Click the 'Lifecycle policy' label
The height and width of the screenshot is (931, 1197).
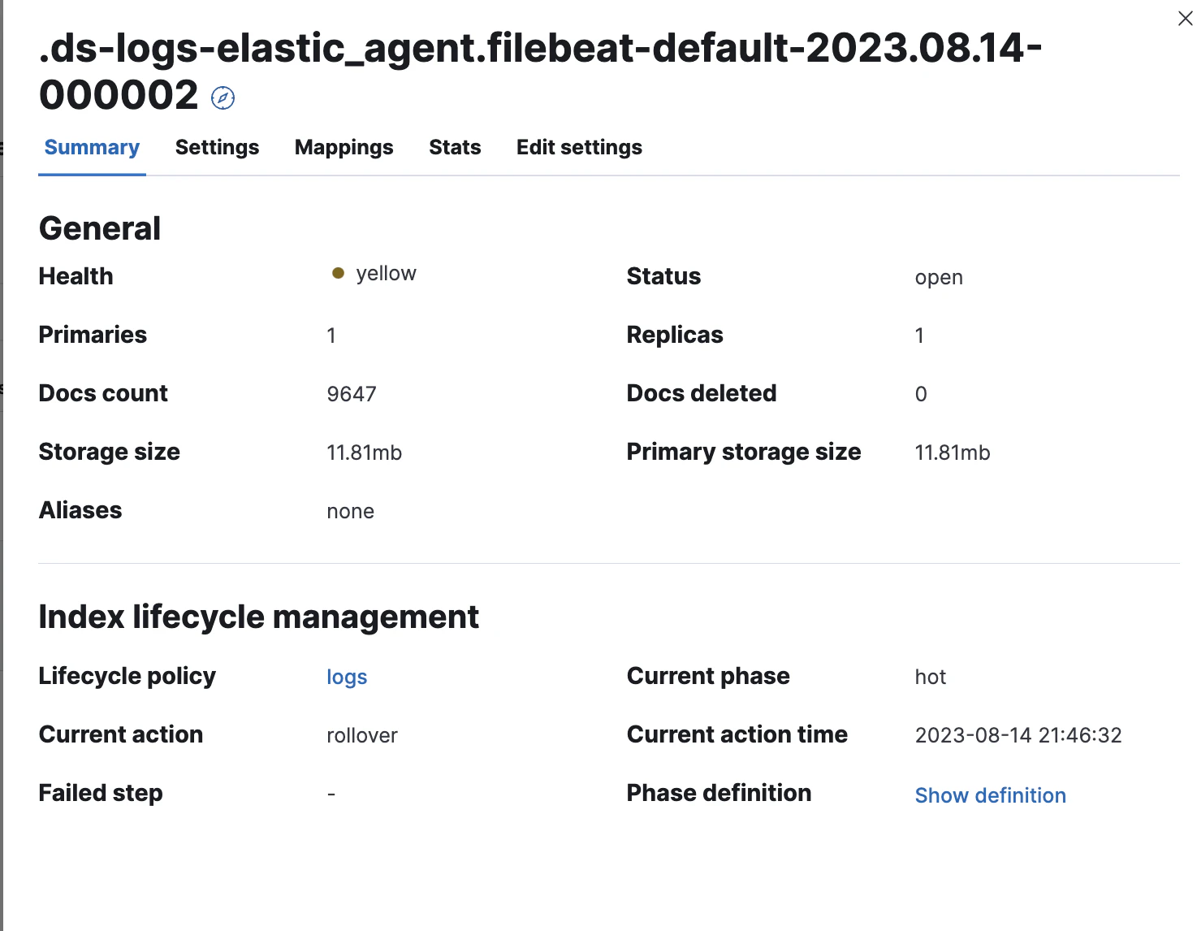pyautogui.click(x=127, y=677)
